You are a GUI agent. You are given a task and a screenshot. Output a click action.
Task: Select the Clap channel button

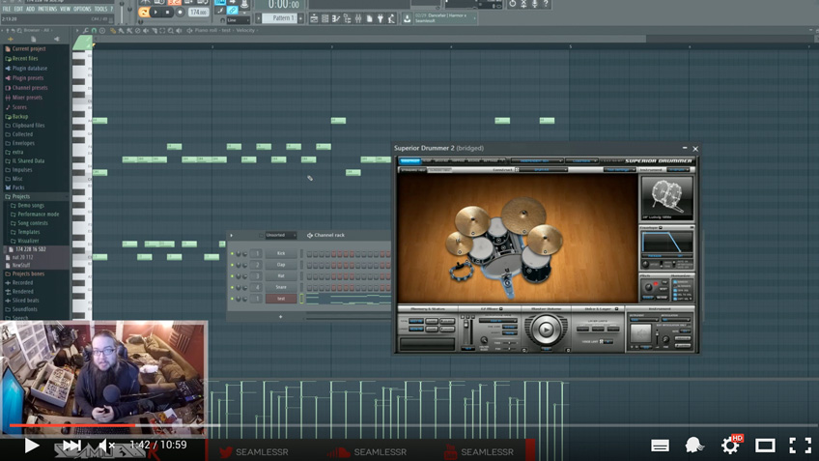[281, 265]
